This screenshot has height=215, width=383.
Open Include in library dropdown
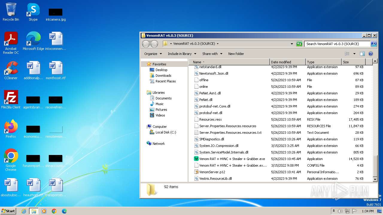click(x=182, y=54)
